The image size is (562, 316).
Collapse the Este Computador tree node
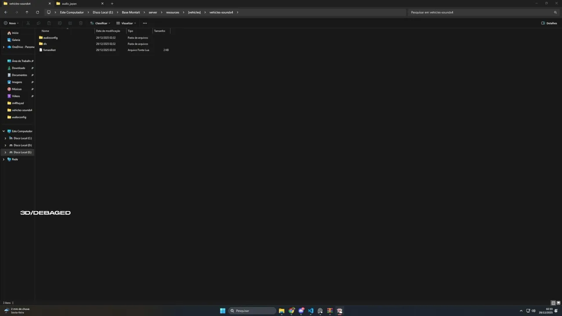[x=4, y=131]
